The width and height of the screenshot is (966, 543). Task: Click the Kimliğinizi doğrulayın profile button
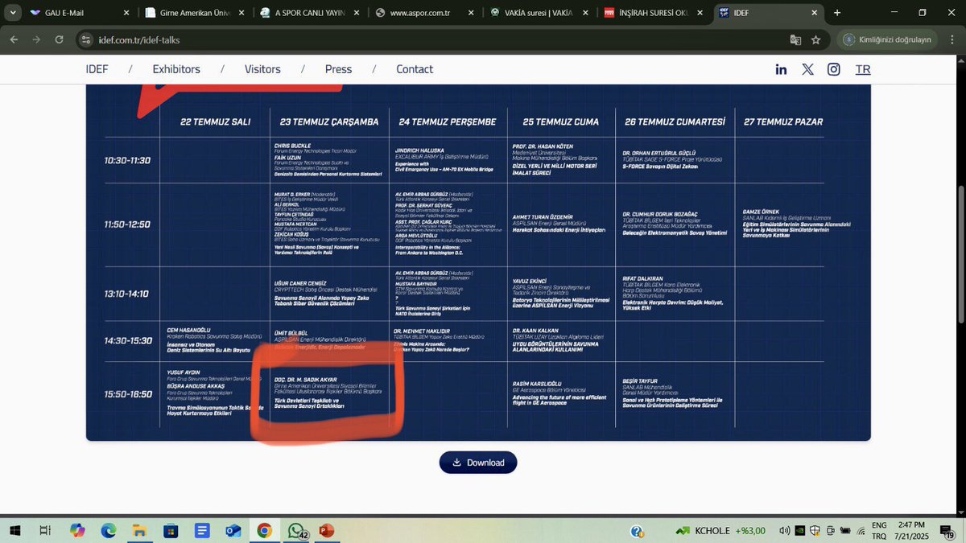pos(888,39)
